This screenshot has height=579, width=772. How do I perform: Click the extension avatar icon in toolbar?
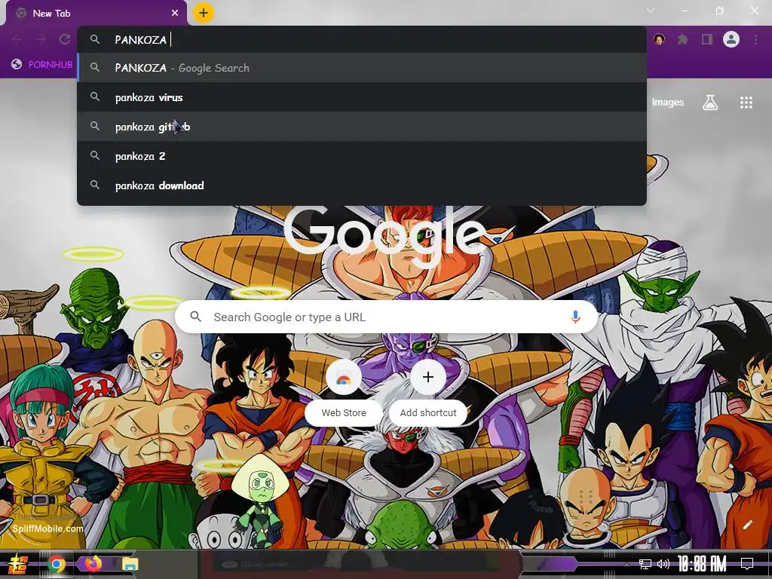tap(659, 39)
